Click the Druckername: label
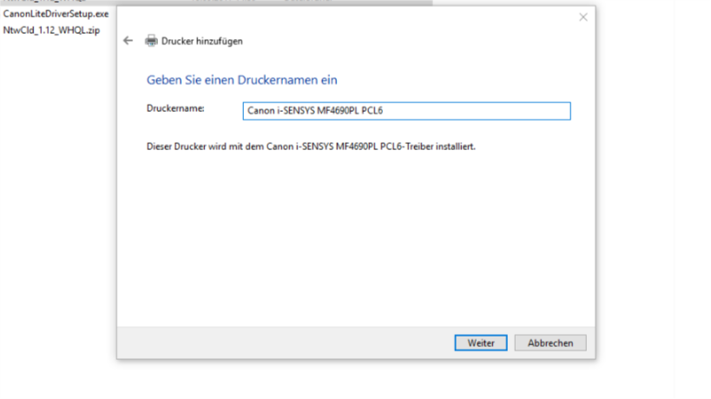This screenshot has height=399, width=711. [175, 108]
